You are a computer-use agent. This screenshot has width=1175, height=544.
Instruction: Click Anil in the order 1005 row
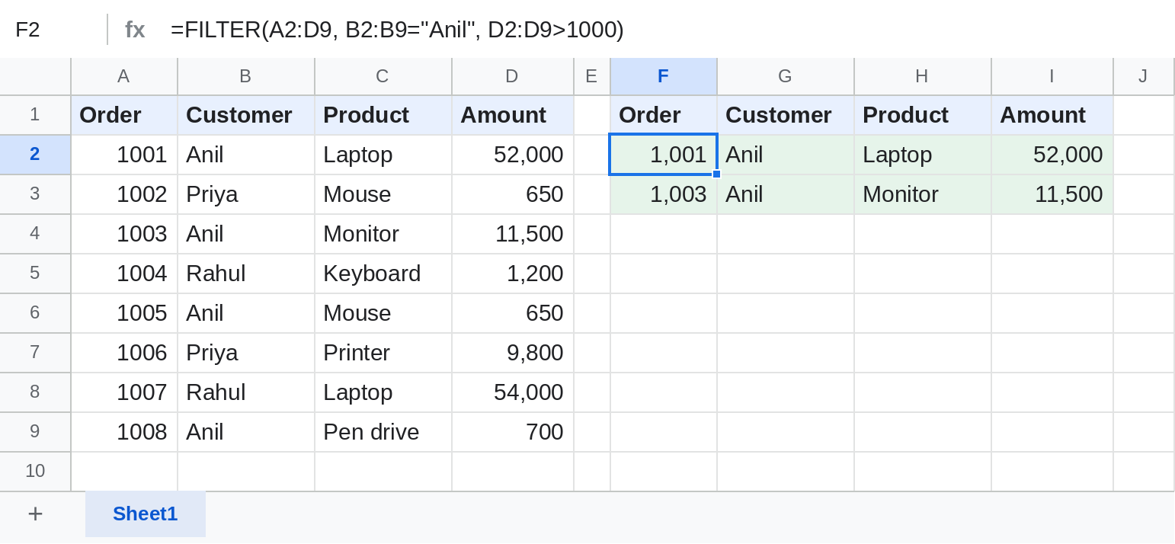pyautogui.click(x=246, y=313)
